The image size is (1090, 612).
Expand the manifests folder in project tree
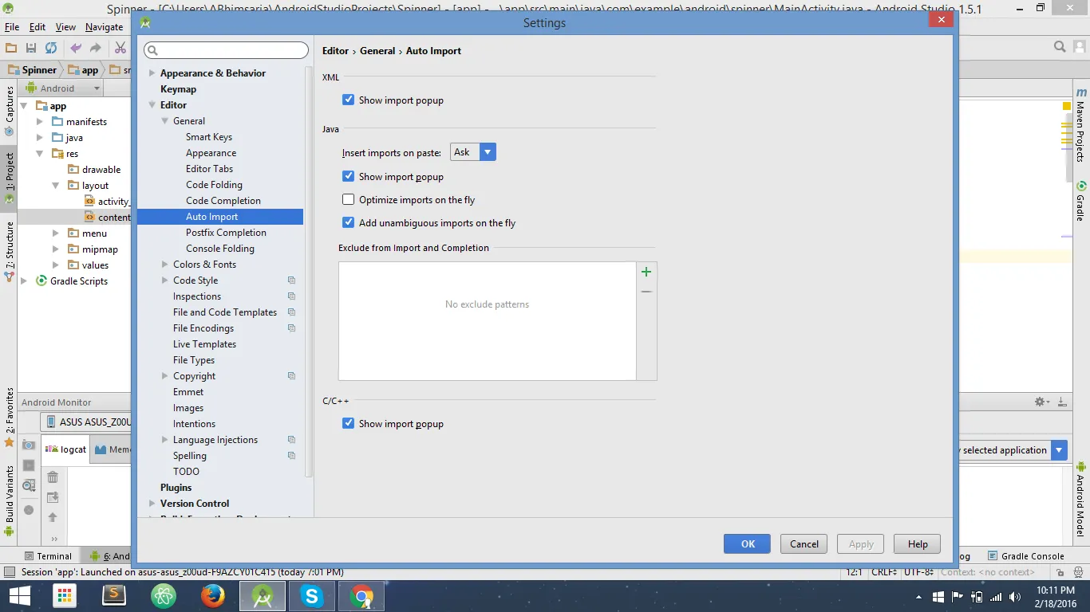click(41, 122)
